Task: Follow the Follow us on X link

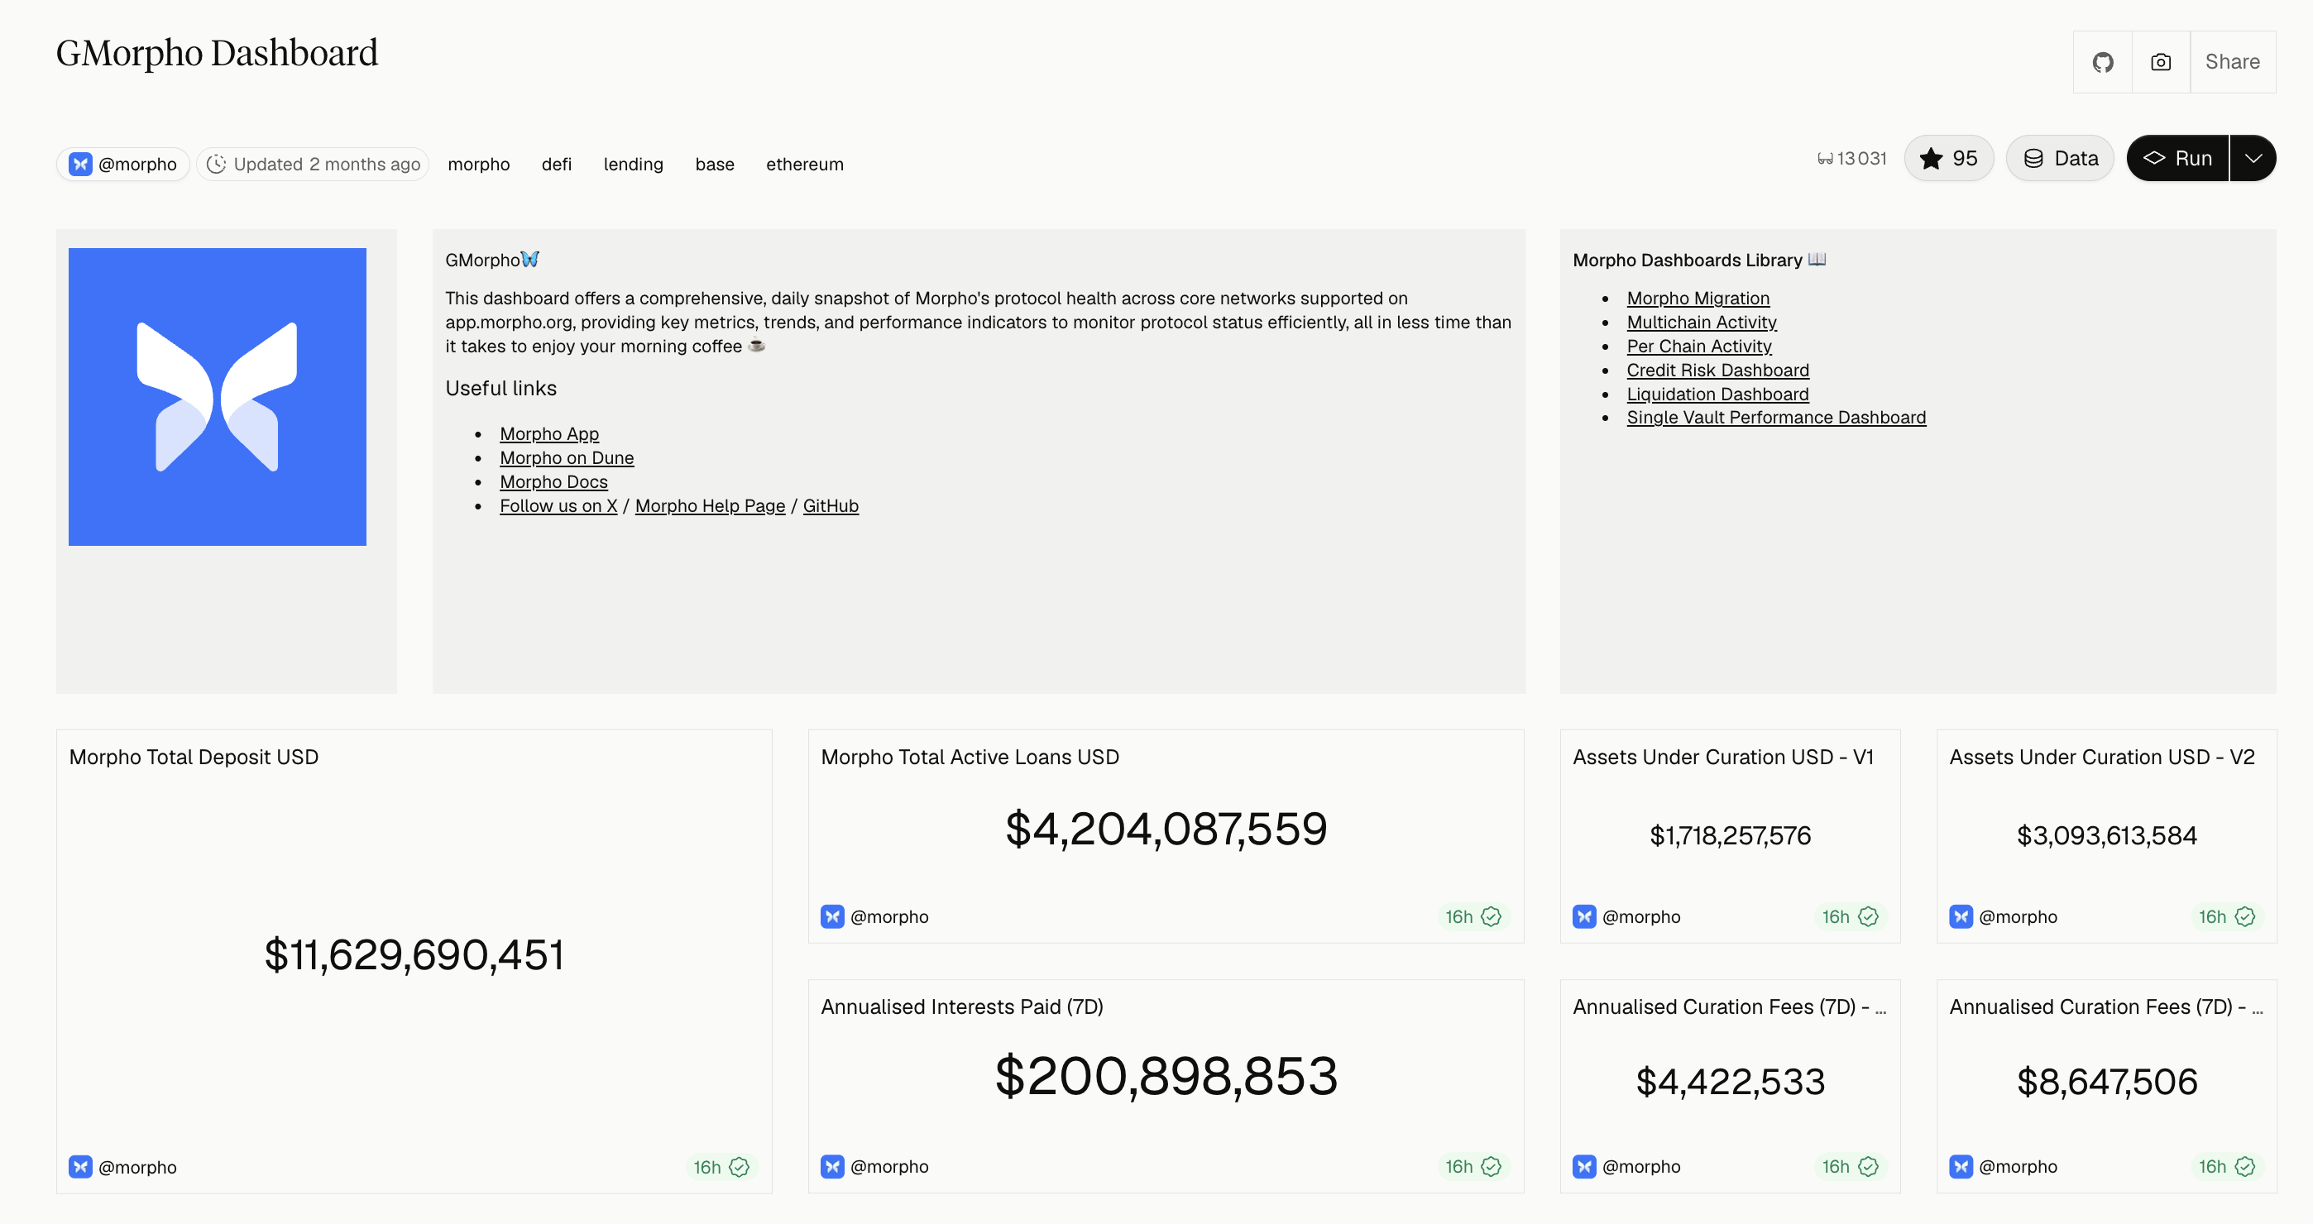Action: [x=558, y=506]
